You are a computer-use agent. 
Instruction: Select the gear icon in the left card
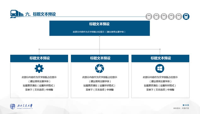pos(39,69)
